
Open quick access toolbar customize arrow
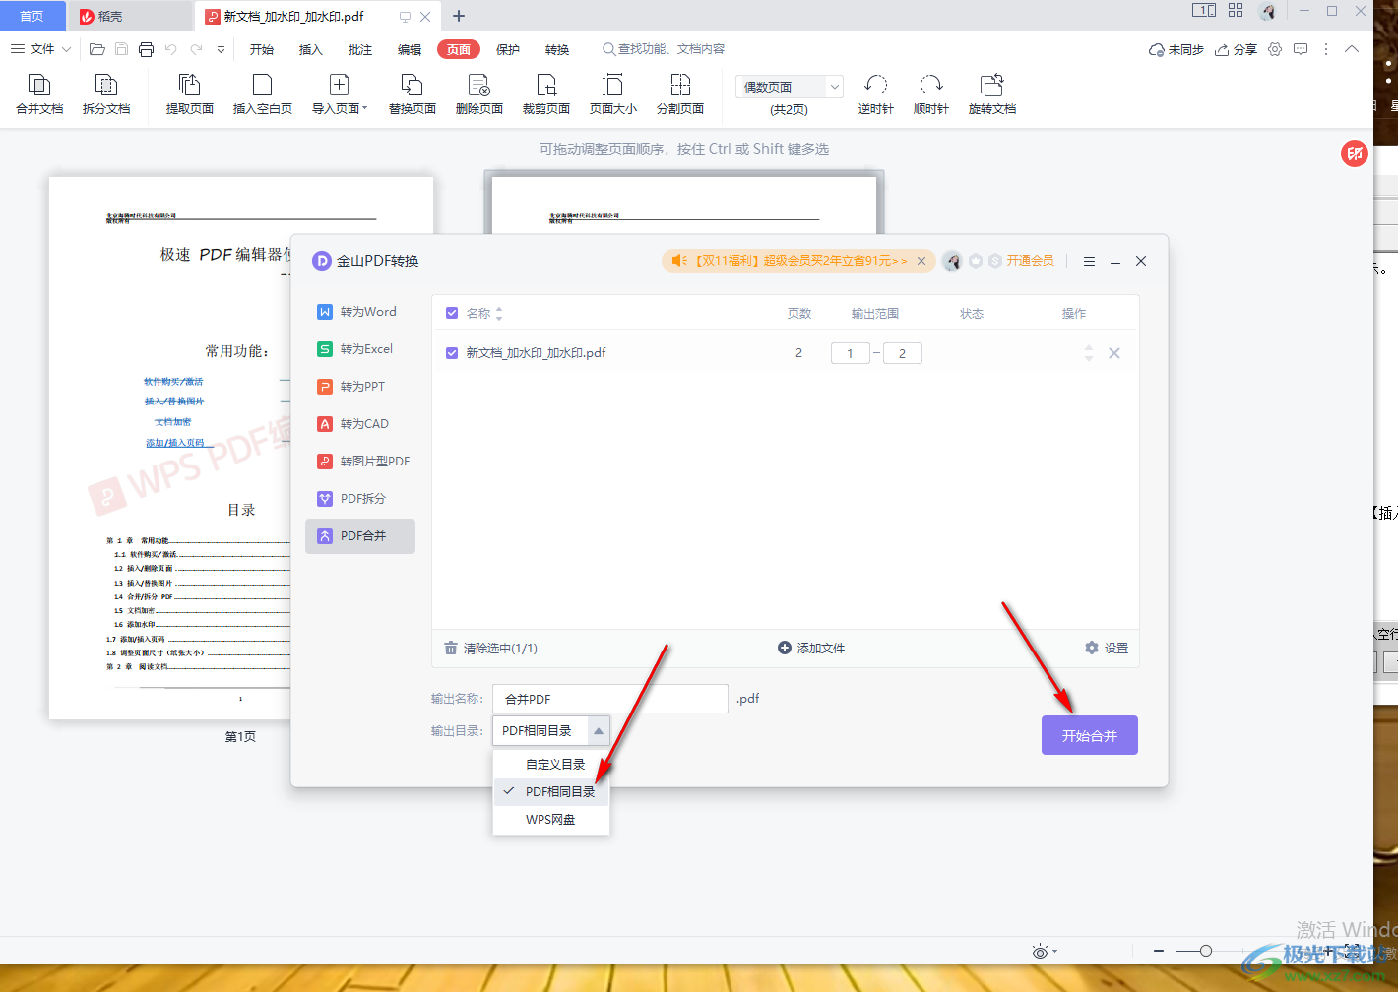(x=221, y=49)
